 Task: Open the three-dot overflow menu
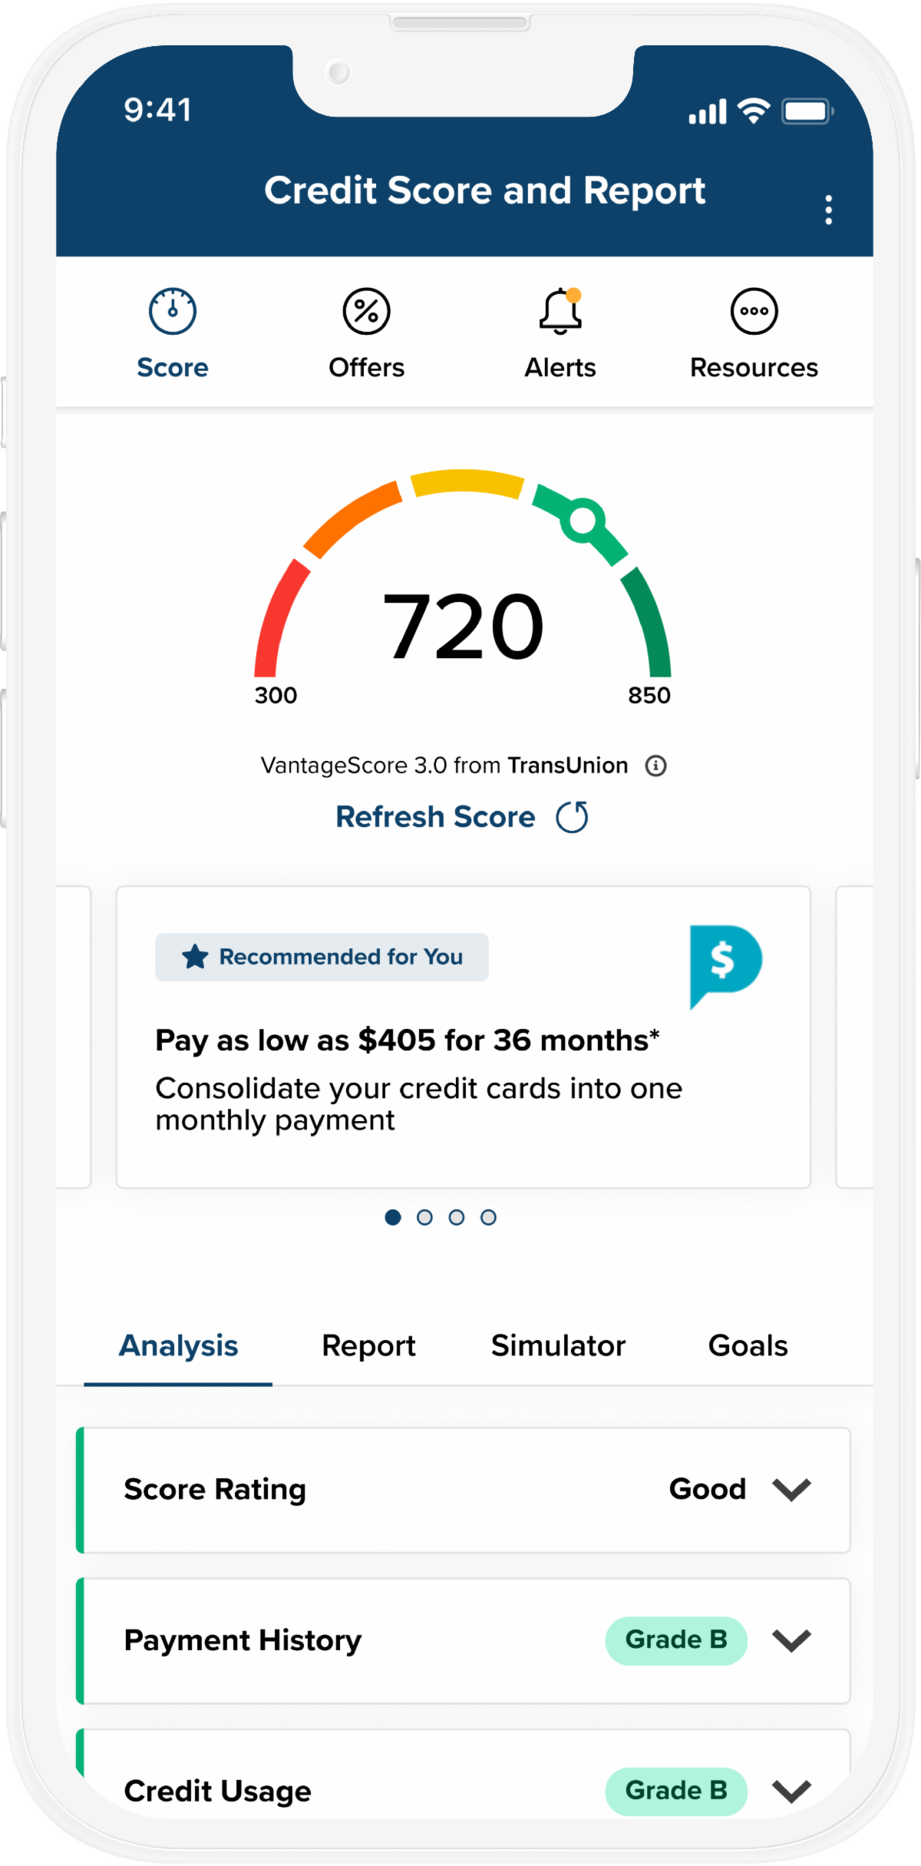tap(828, 210)
